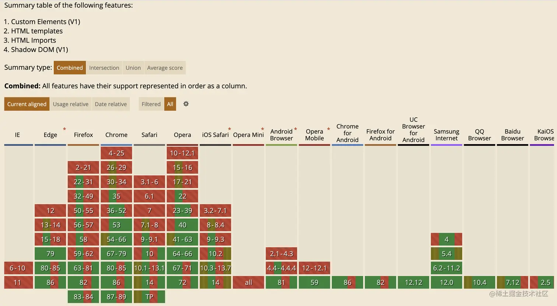Click the IE column header
The image size is (557, 306).
click(17, 135)
